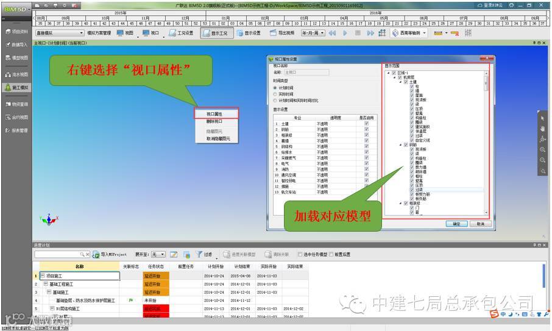
Task: Click the stop simulation button
Action: point(358,33)
